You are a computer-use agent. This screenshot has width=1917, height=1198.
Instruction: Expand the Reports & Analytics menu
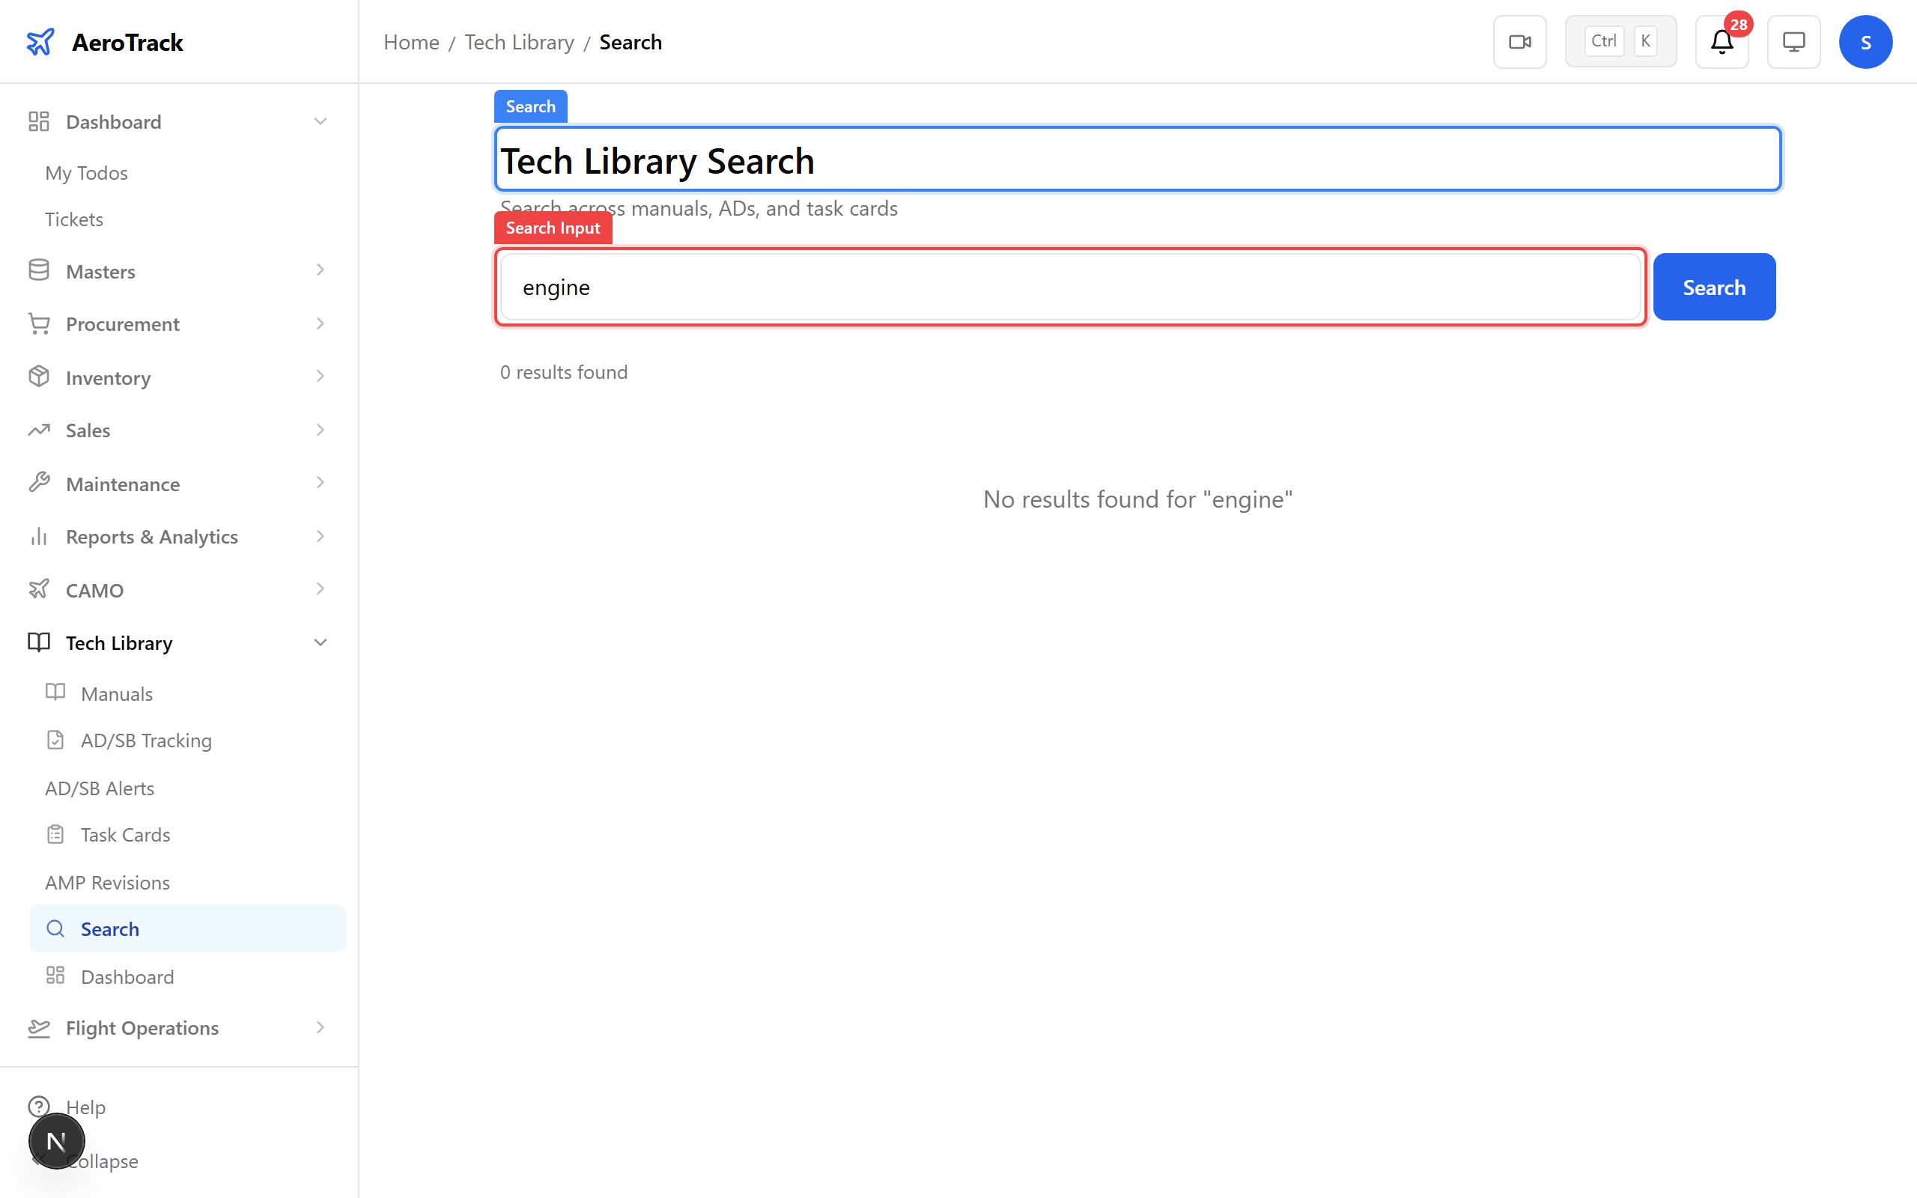coord(320,535)
